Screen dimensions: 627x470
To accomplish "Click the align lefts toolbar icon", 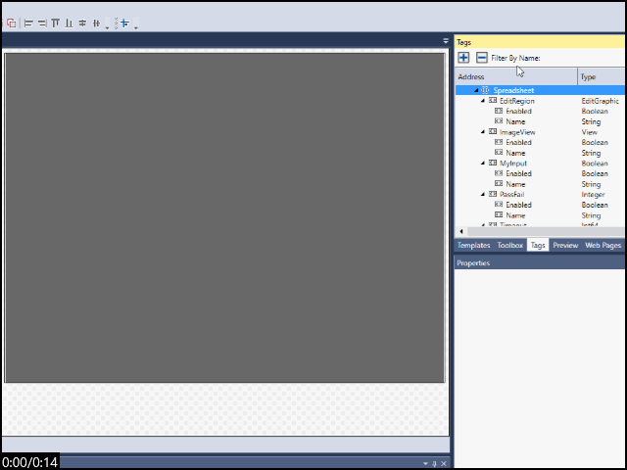I will [x=28, y=23].
